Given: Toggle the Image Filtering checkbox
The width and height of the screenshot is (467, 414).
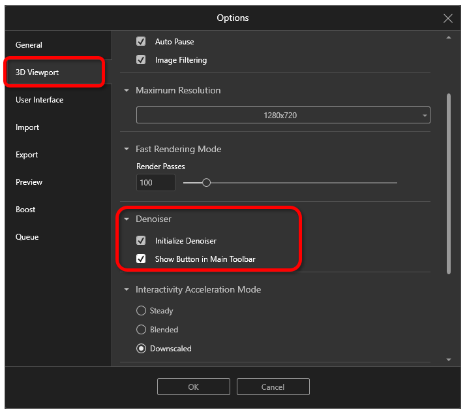Looking at the screenshot, I should click(x=141, y=59).
